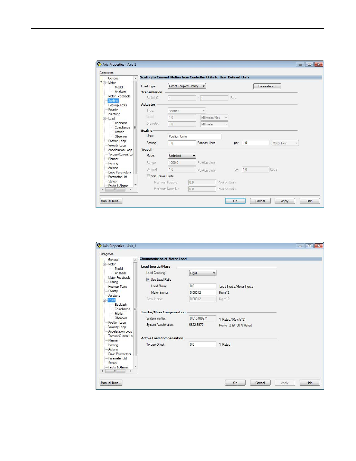Click the Axis Properties icon in the Load dialog title bar

coord(99,246)
